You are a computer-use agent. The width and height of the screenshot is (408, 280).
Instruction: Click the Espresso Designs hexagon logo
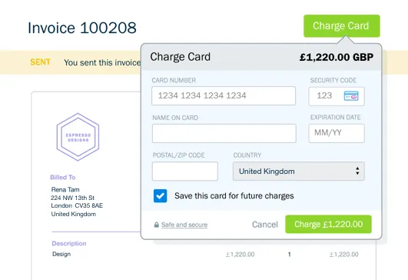point(78,137)
